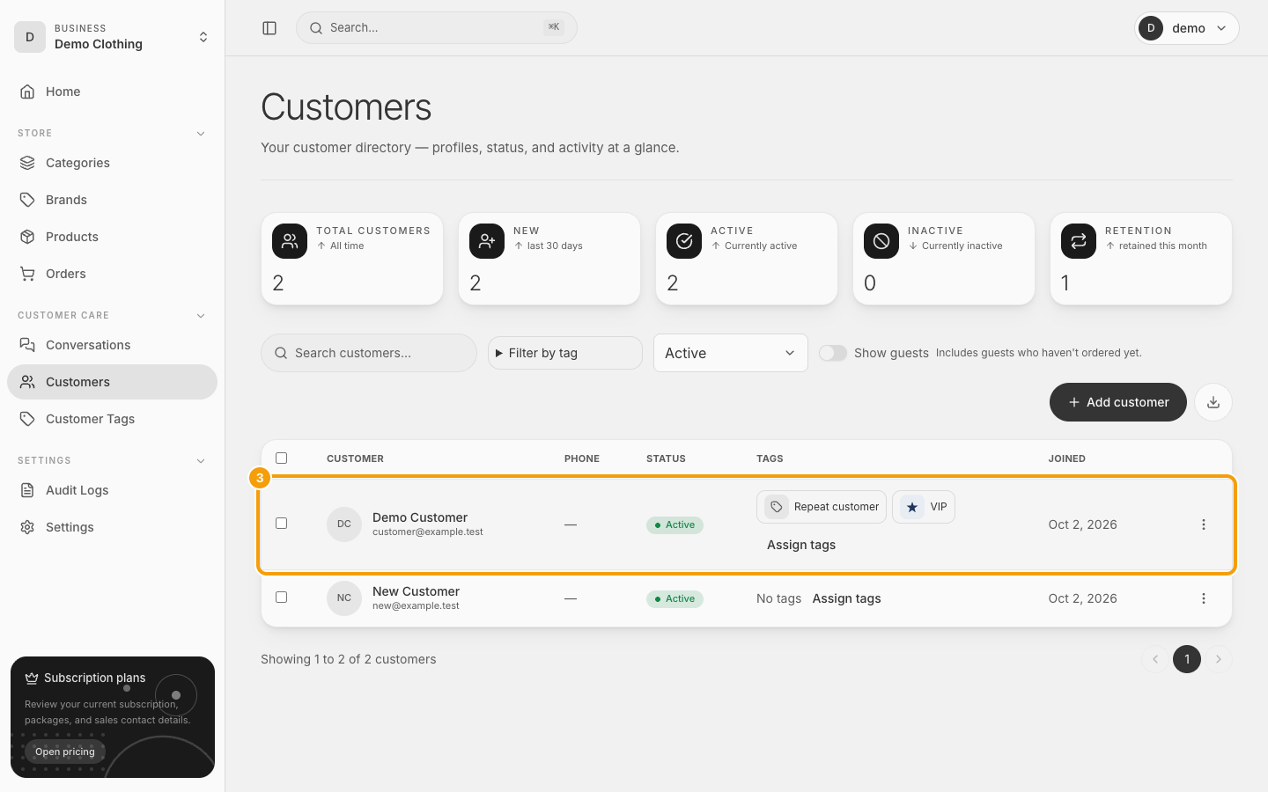Select all customers header checkbox
1268x792 pixels.
[282, 458]
